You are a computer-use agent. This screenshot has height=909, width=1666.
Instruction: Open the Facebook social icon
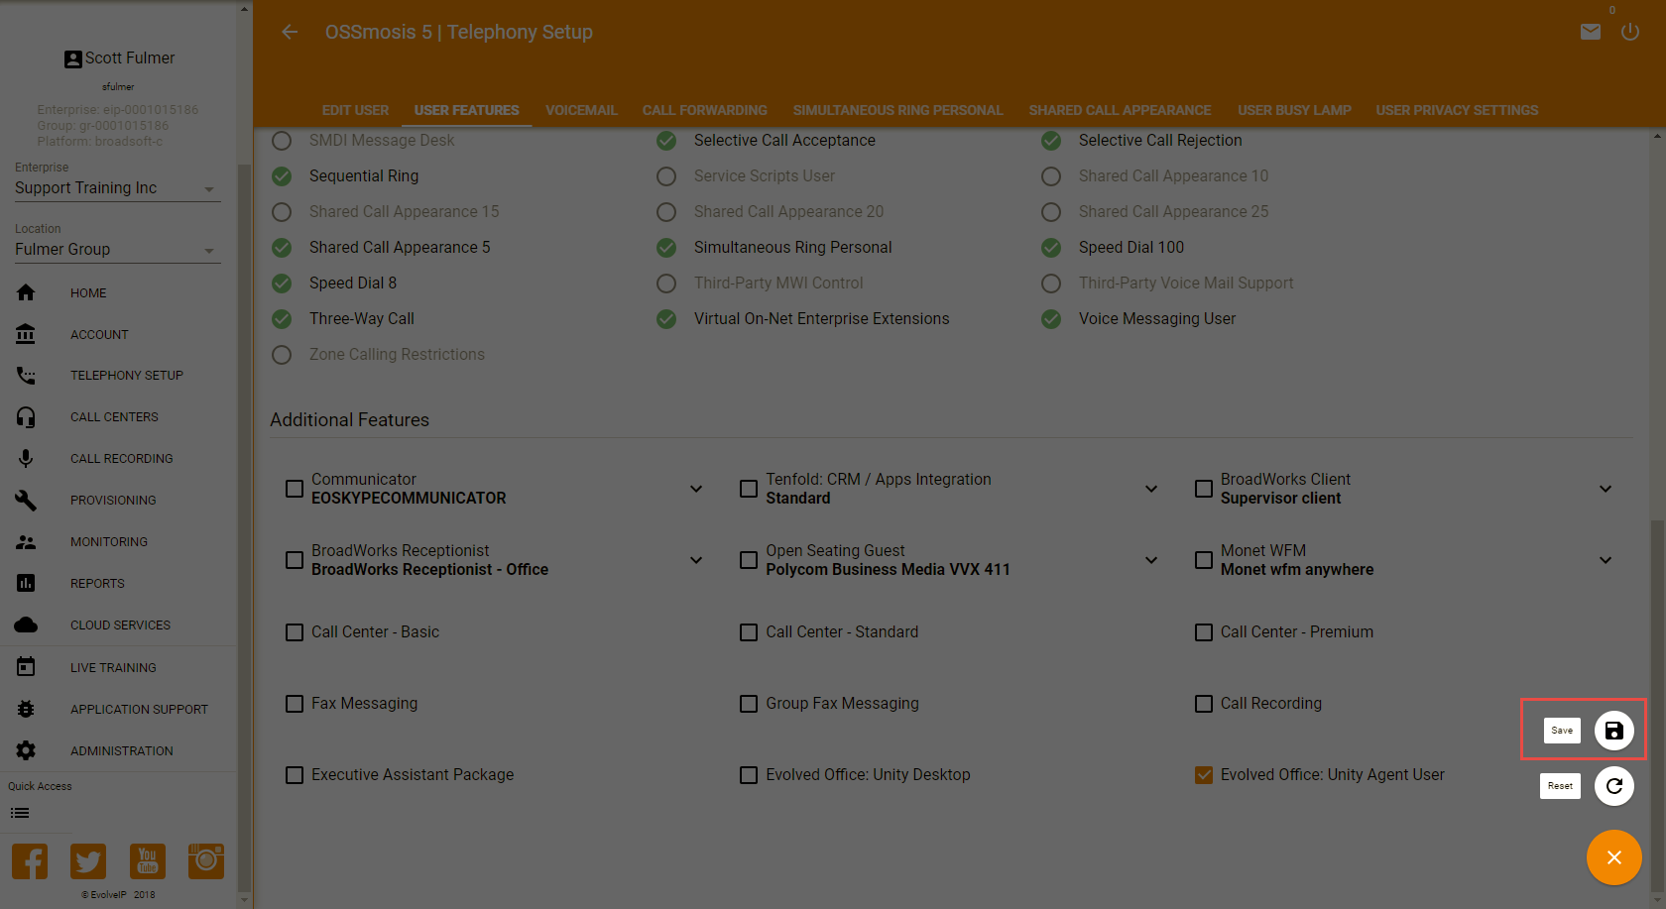click(30, 860)
